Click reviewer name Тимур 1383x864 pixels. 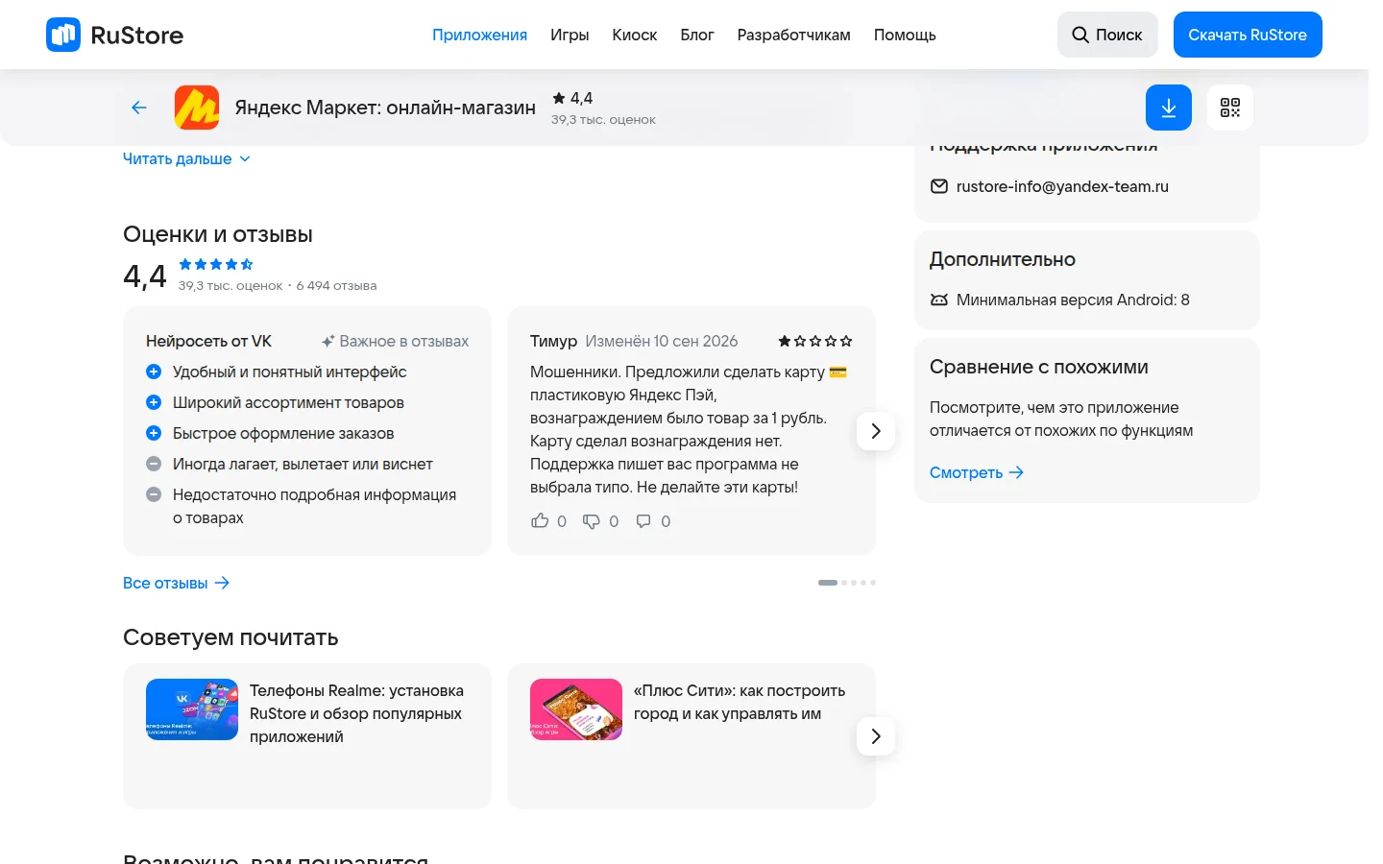(x=553, y=341)
